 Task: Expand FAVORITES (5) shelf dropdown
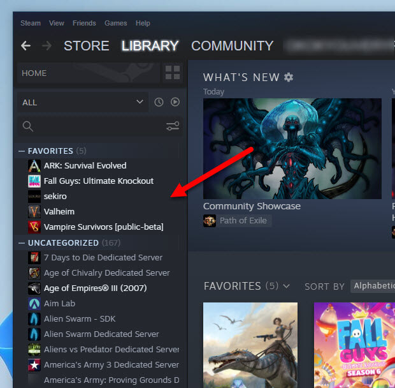(287, 287)
